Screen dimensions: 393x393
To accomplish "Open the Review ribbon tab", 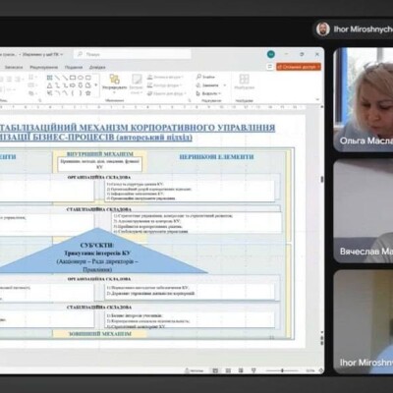I will (44, 67).
